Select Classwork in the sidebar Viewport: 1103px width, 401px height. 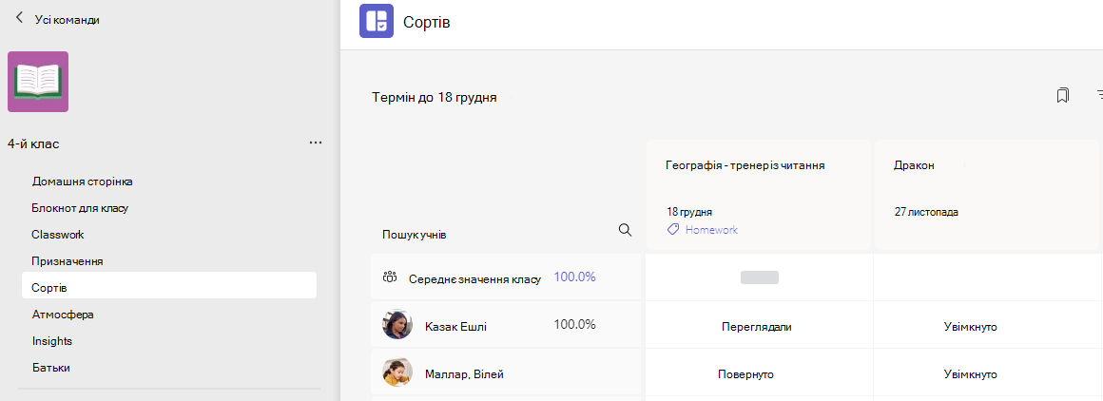58,235
